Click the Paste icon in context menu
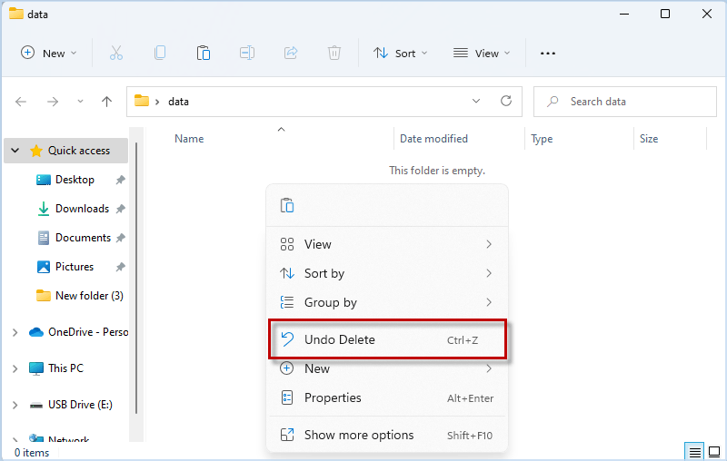Screen dimensions: 727x461 coord(287,205)
